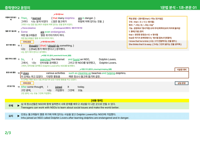The image size is (200, 141).
Task: Click the red arrow before '명사절 that (생략)'
Action: (x=41, y=42)
